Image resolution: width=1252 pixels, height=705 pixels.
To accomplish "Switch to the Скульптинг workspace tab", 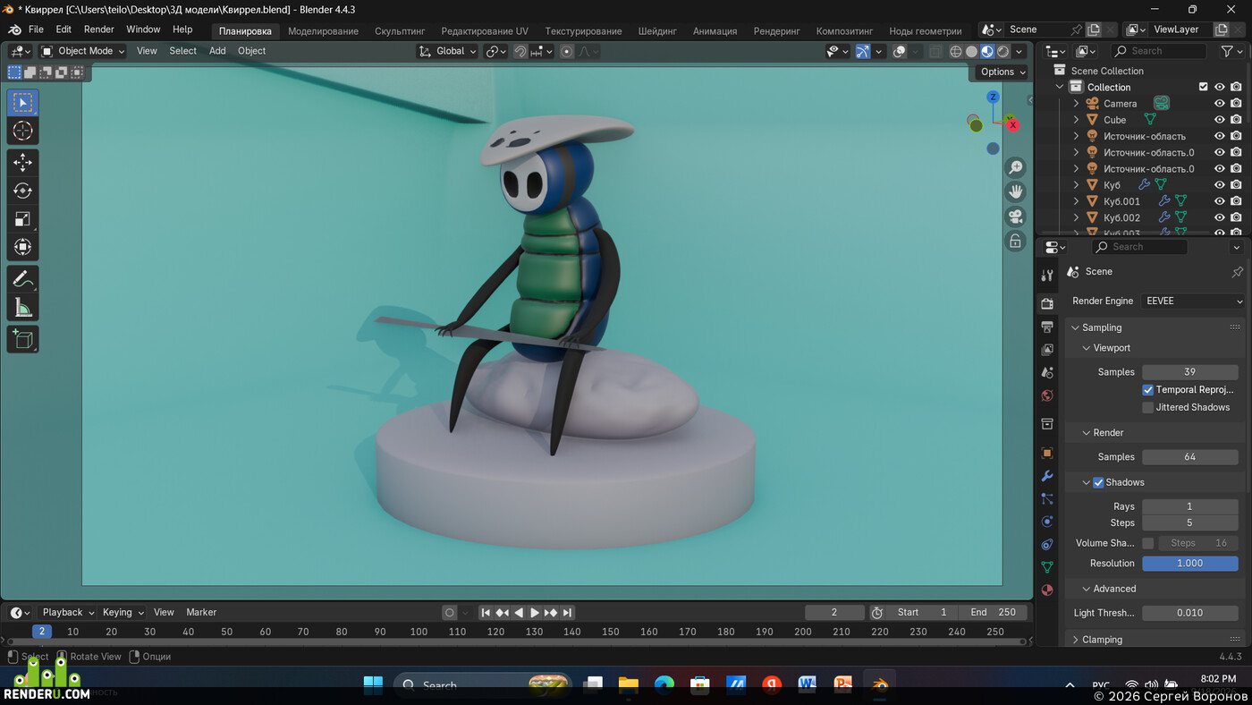I will pyautogui.click(x=400, y=31).
